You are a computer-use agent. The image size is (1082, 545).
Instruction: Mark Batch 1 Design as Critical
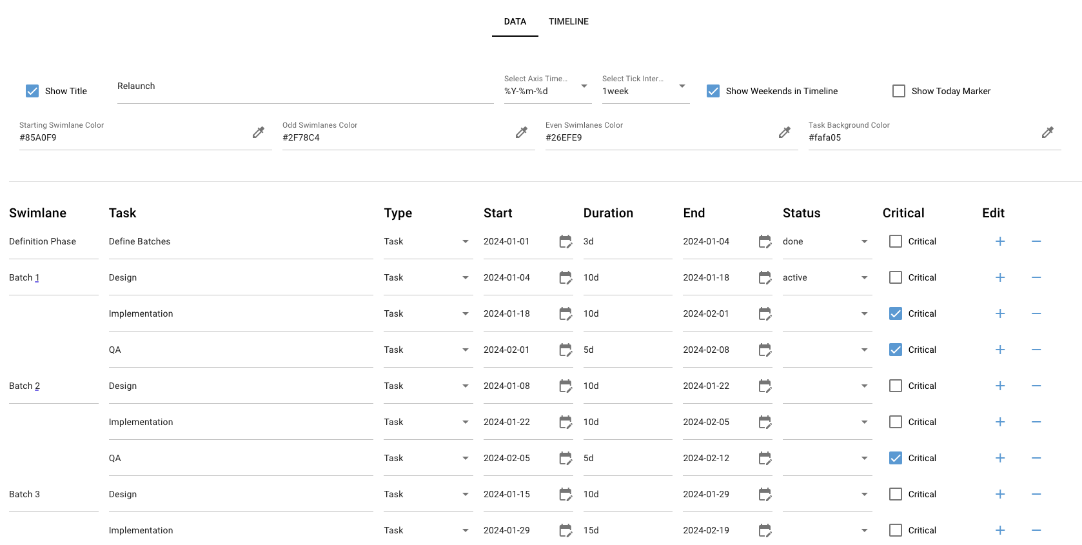click(x=896, y=277)
